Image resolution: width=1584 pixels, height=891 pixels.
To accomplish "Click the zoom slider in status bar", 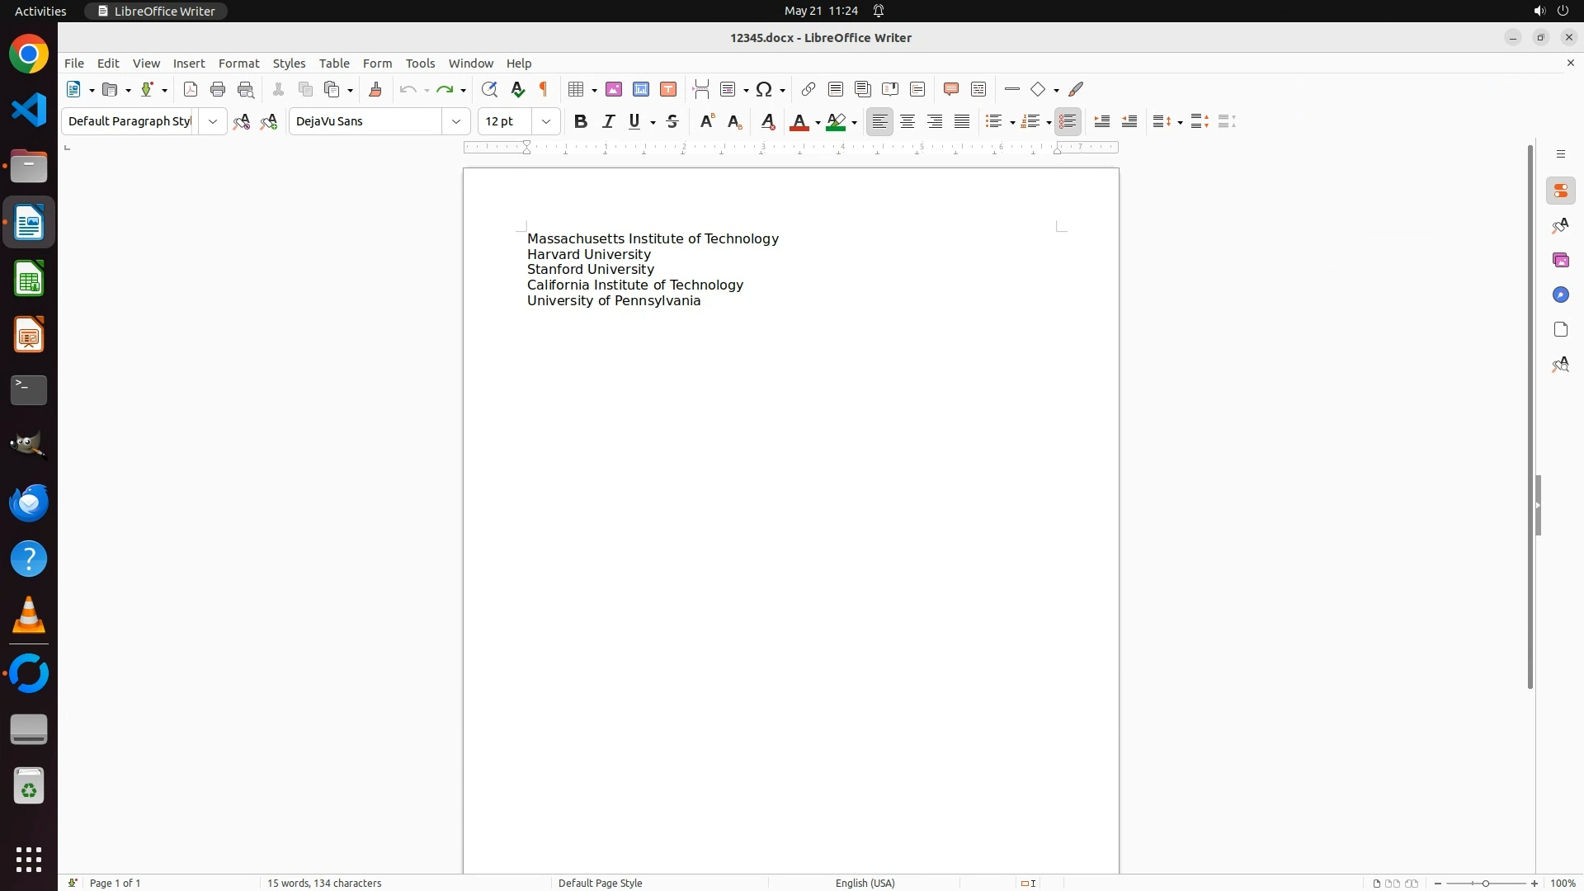I will click(x=1486, y=883).
